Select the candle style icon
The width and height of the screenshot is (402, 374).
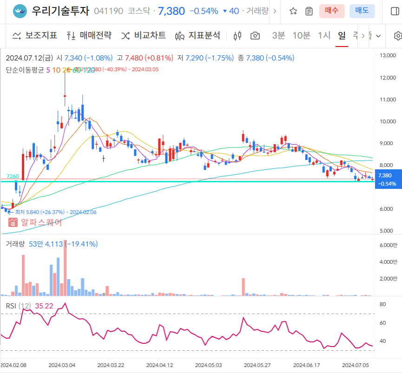click(x=237, y=35)
